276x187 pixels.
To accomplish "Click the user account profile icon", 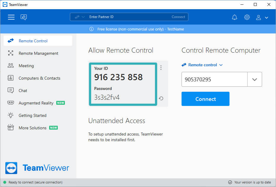I will pos(259,17).
